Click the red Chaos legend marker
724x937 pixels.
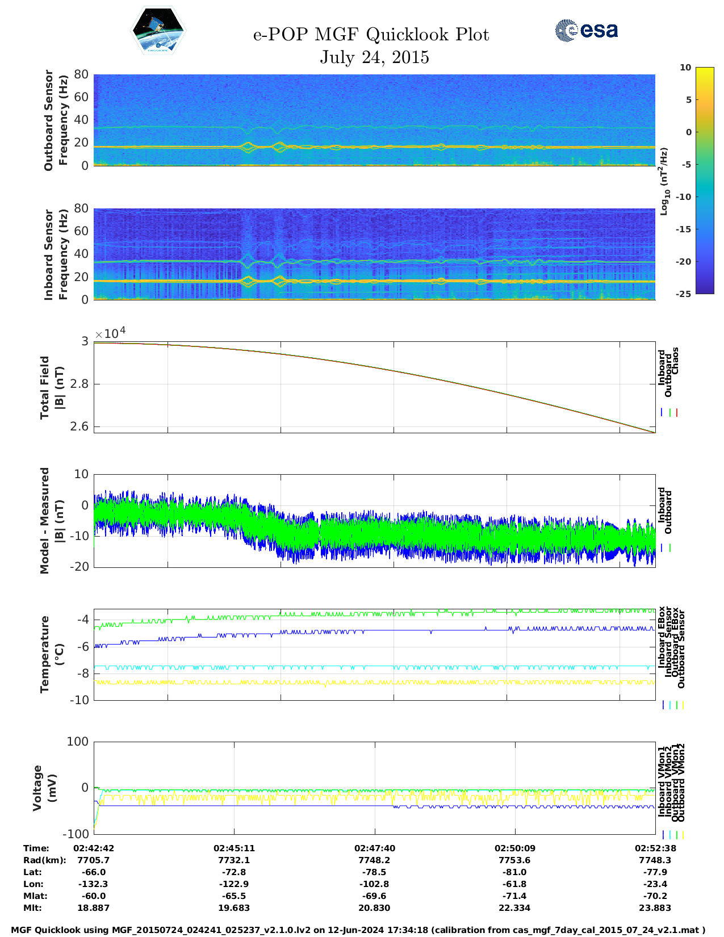pyautogui.click(x=677, y=413)
